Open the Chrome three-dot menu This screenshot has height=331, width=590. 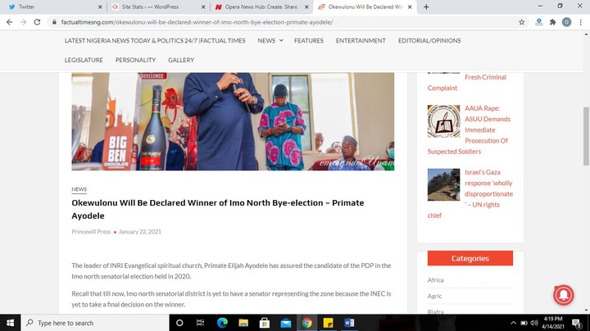click(581, 22)
